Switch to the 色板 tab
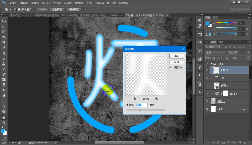 pos(215,17)
